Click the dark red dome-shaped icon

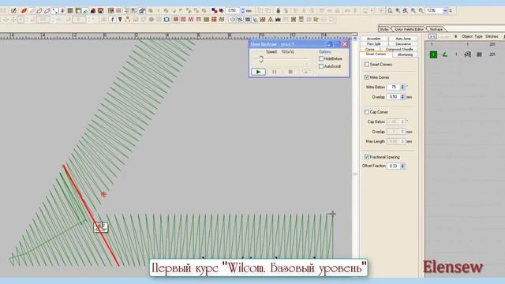tap(93, 10)
